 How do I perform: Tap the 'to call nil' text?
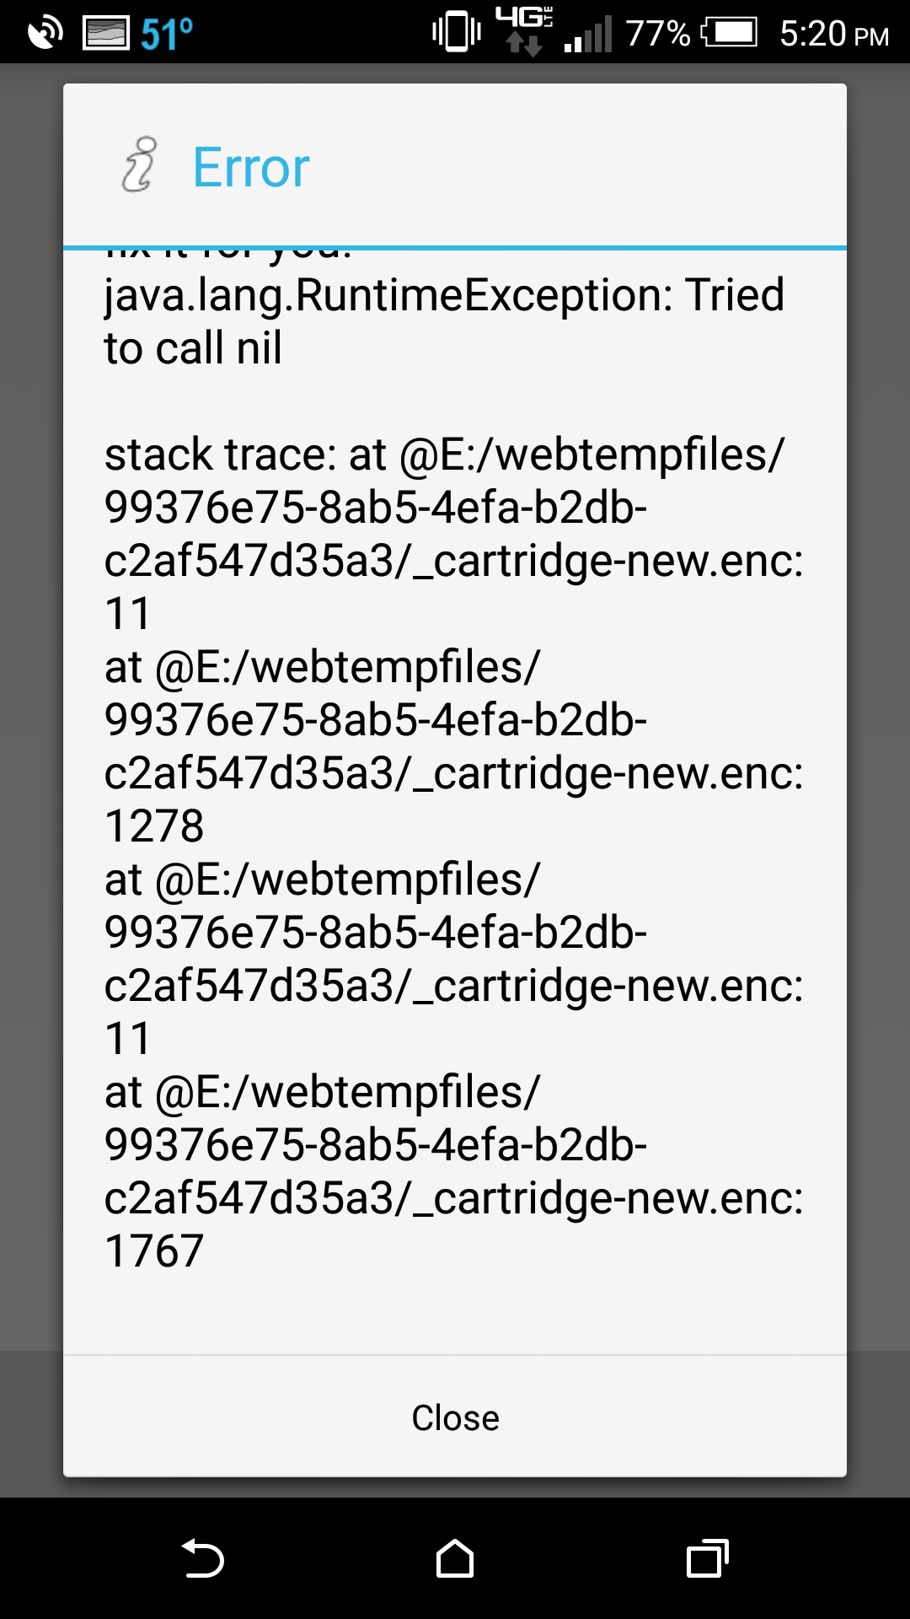point(193,348)
